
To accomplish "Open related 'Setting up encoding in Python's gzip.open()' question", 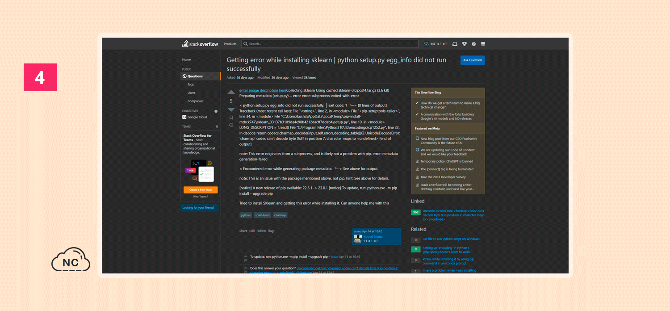I will 446,250.
